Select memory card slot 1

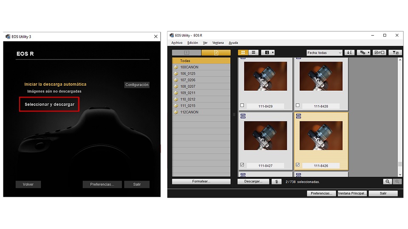point(187,53)
